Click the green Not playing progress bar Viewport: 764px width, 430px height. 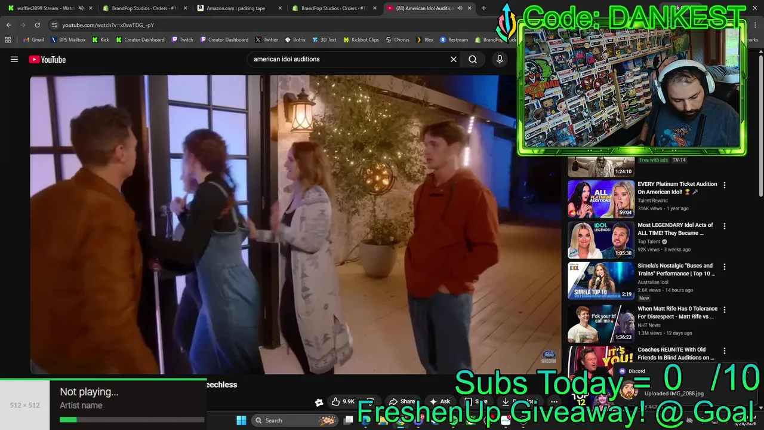click(x=132, y=420)
